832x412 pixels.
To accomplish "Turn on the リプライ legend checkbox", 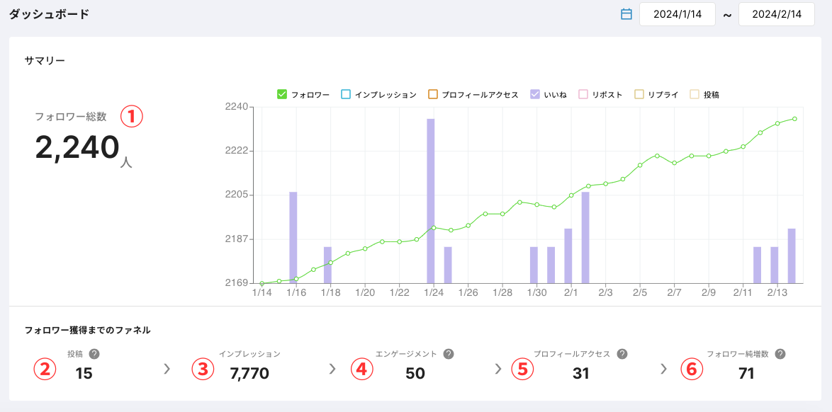I will coord(639,95).
